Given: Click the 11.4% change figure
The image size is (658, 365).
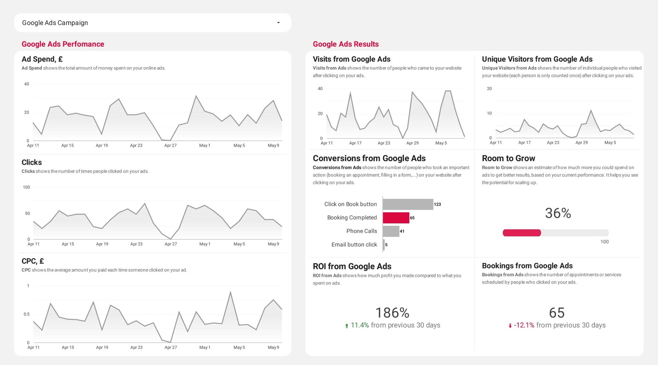Looking at the screenshot, I should 360,325.
